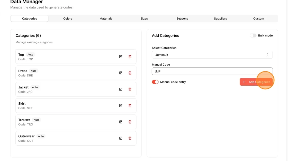Click the 'Code: TOP' text
This screenshot has width=288, height=161.
[25, 59]
